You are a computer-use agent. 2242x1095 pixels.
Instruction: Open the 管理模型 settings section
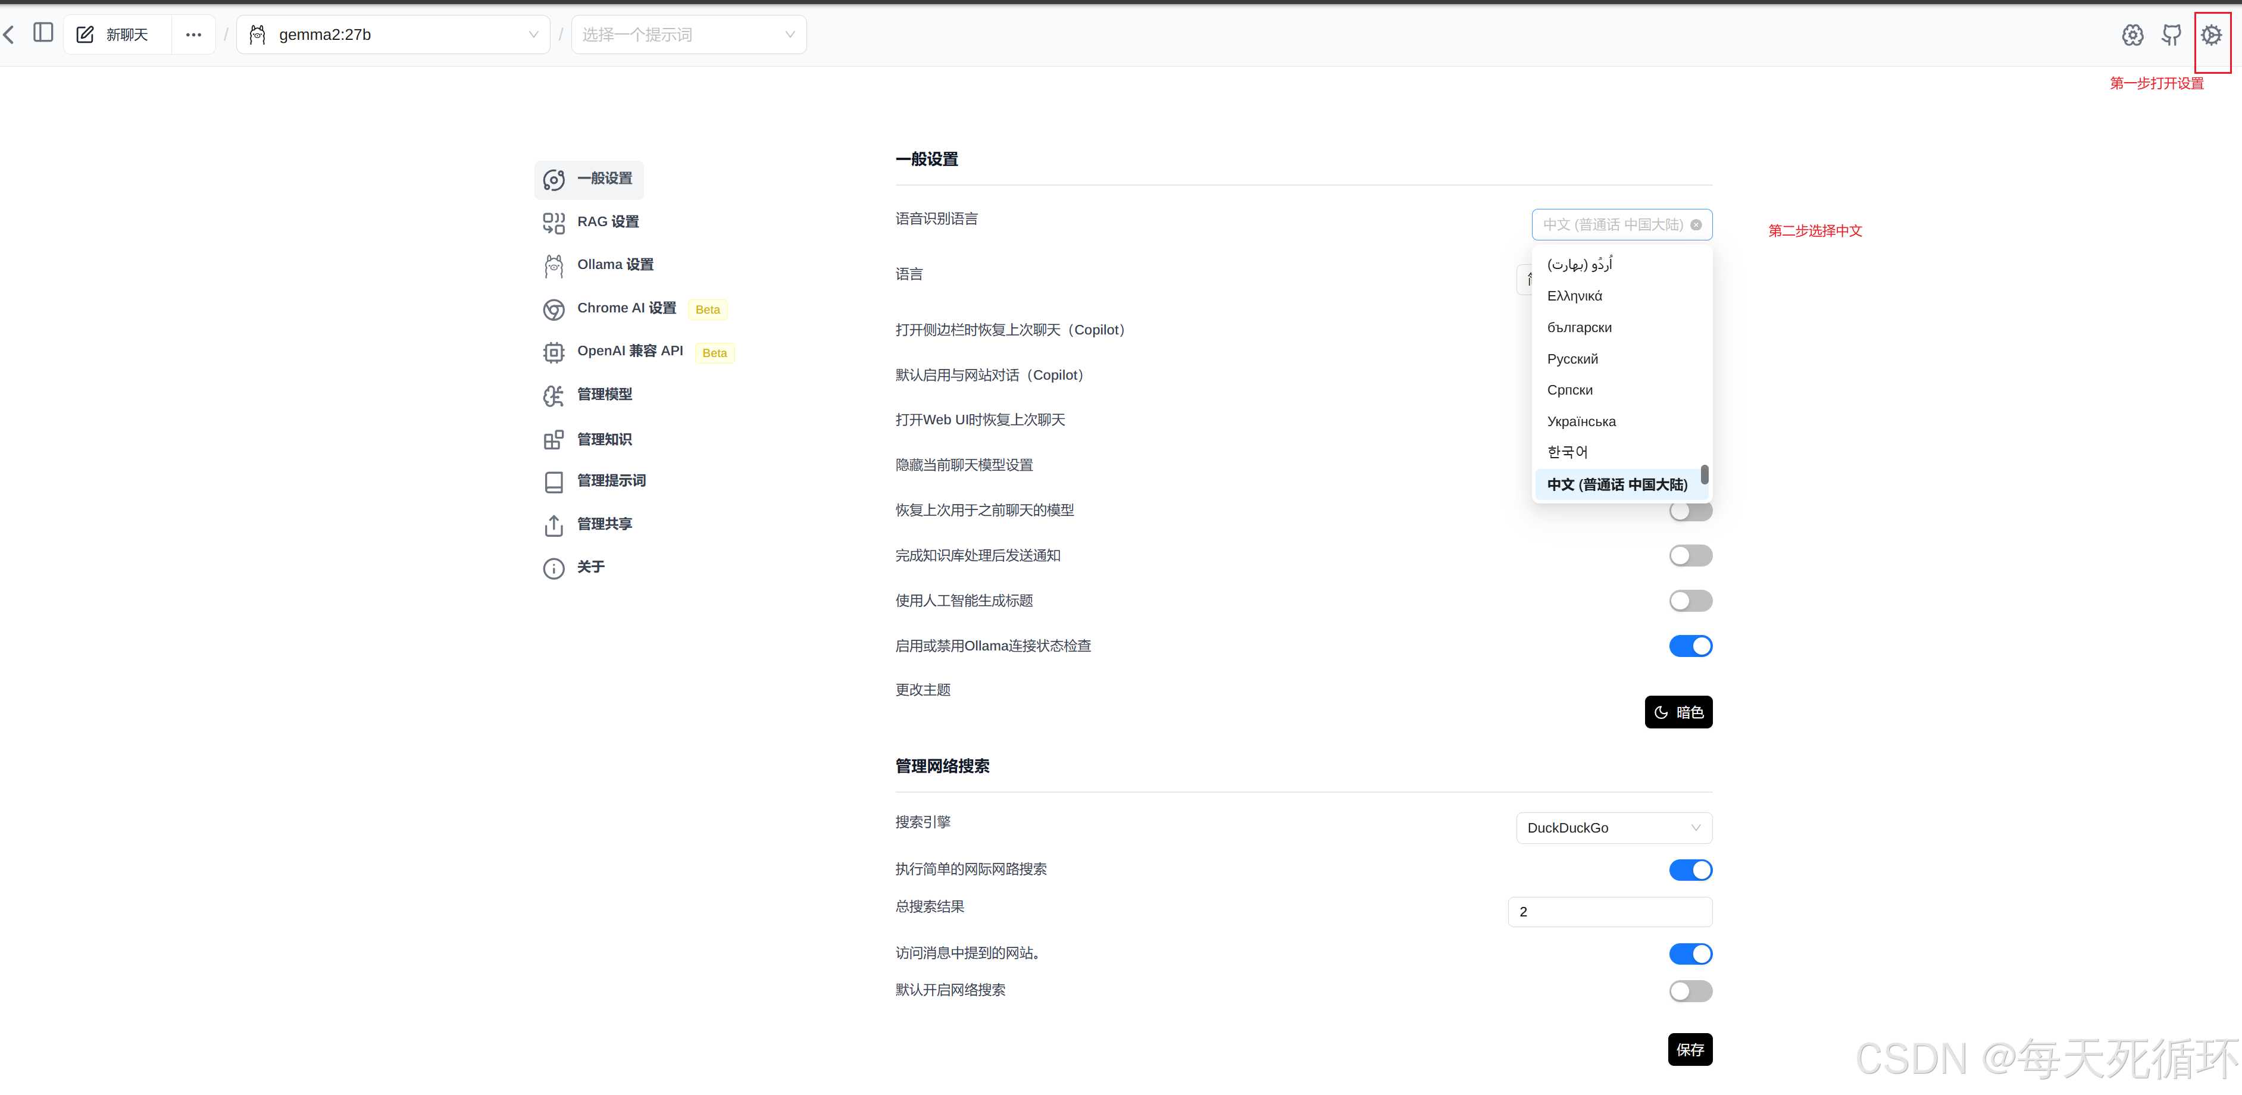604,395
